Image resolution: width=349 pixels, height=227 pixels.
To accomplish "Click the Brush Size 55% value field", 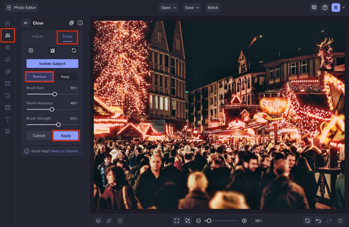I will [x=72, y=88].
